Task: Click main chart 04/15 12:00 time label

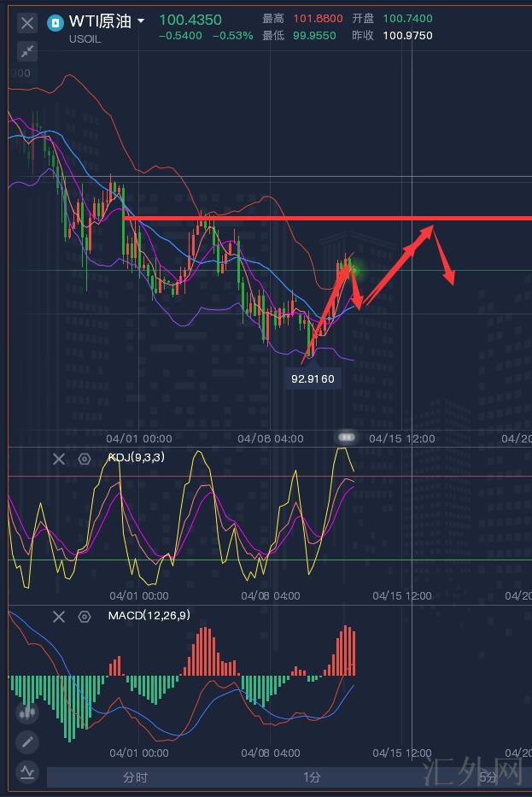Action: (x=402, y=438)
